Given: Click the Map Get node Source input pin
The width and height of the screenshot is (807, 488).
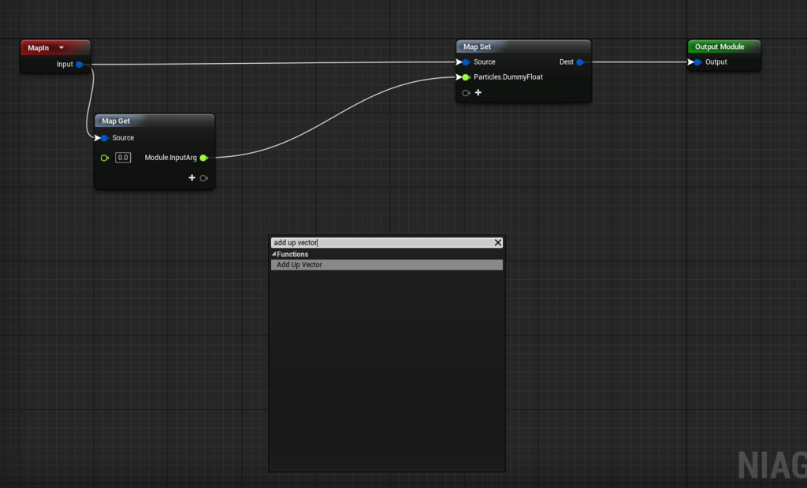Looking at the screenshot, I should click(104, 138).
